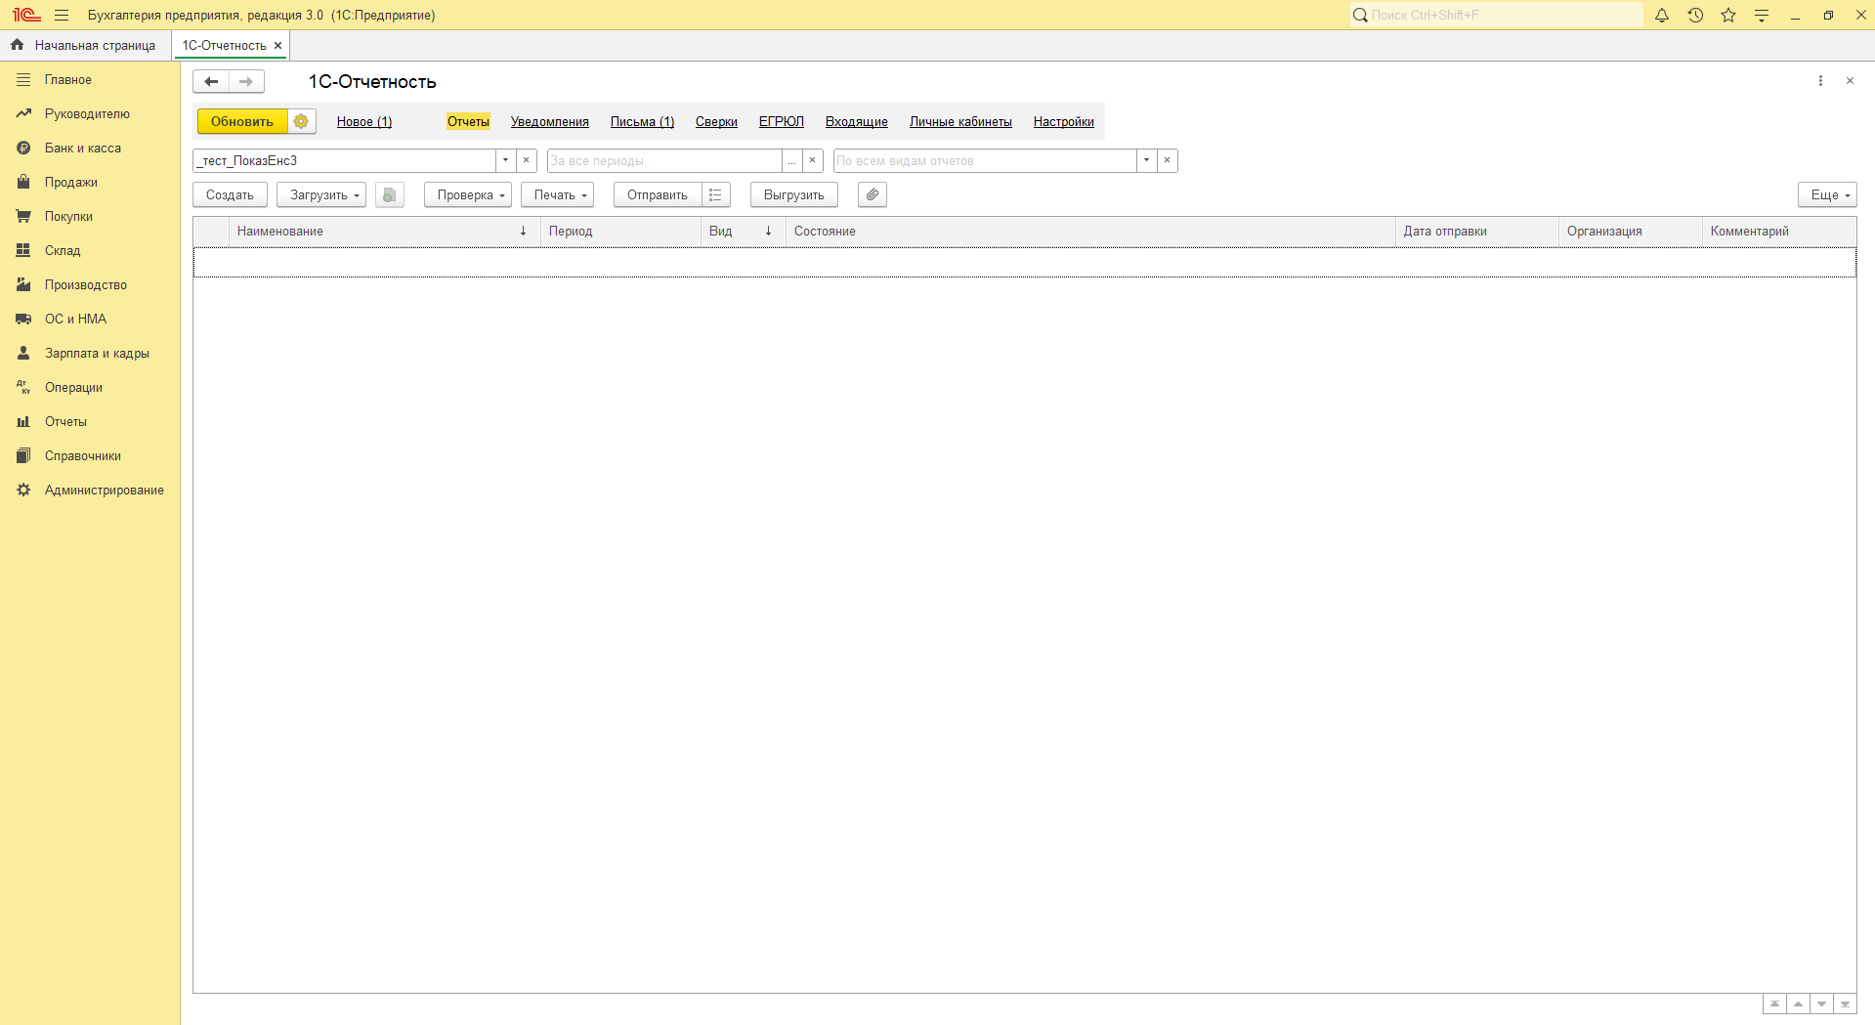Open the Уведомления link
The height and width of the screenshot is (1025, 1875).
coord(550,121)
